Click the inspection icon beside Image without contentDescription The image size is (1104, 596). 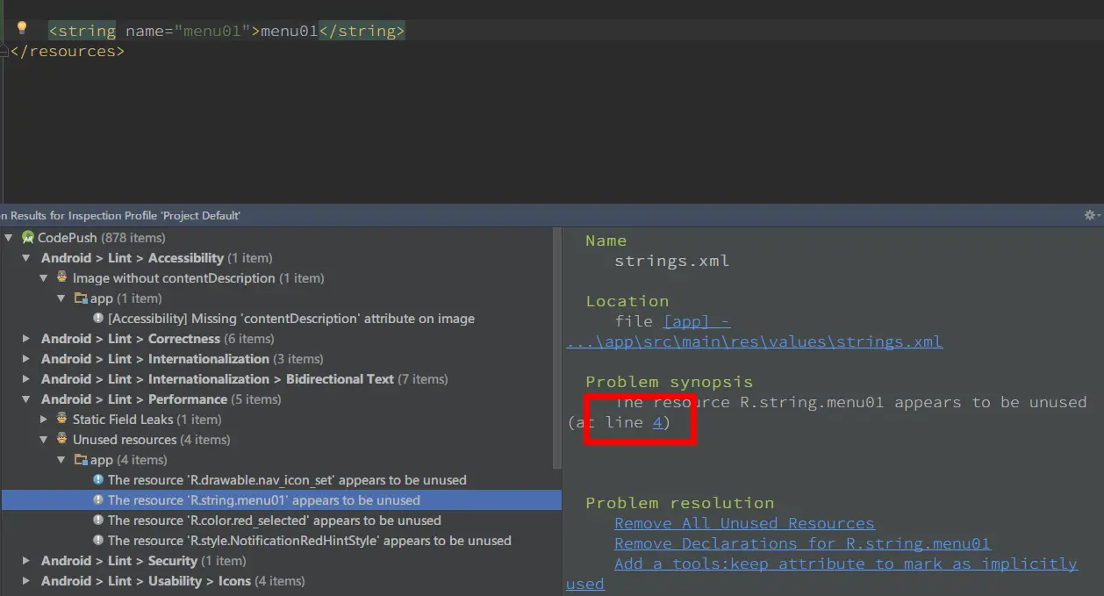pyautogui.click(x=62, y=277)
